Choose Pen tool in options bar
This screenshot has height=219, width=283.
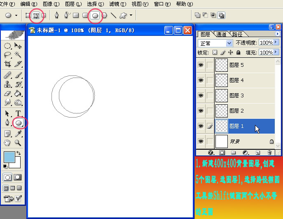[57, 16]
